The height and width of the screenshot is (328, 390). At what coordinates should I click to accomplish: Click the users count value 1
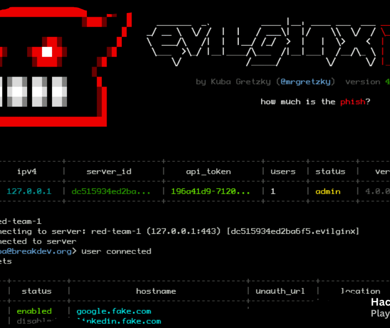coord(273,191)
